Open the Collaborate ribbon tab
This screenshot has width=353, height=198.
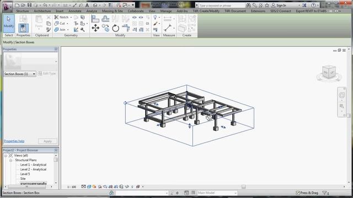tap(136, 11)
